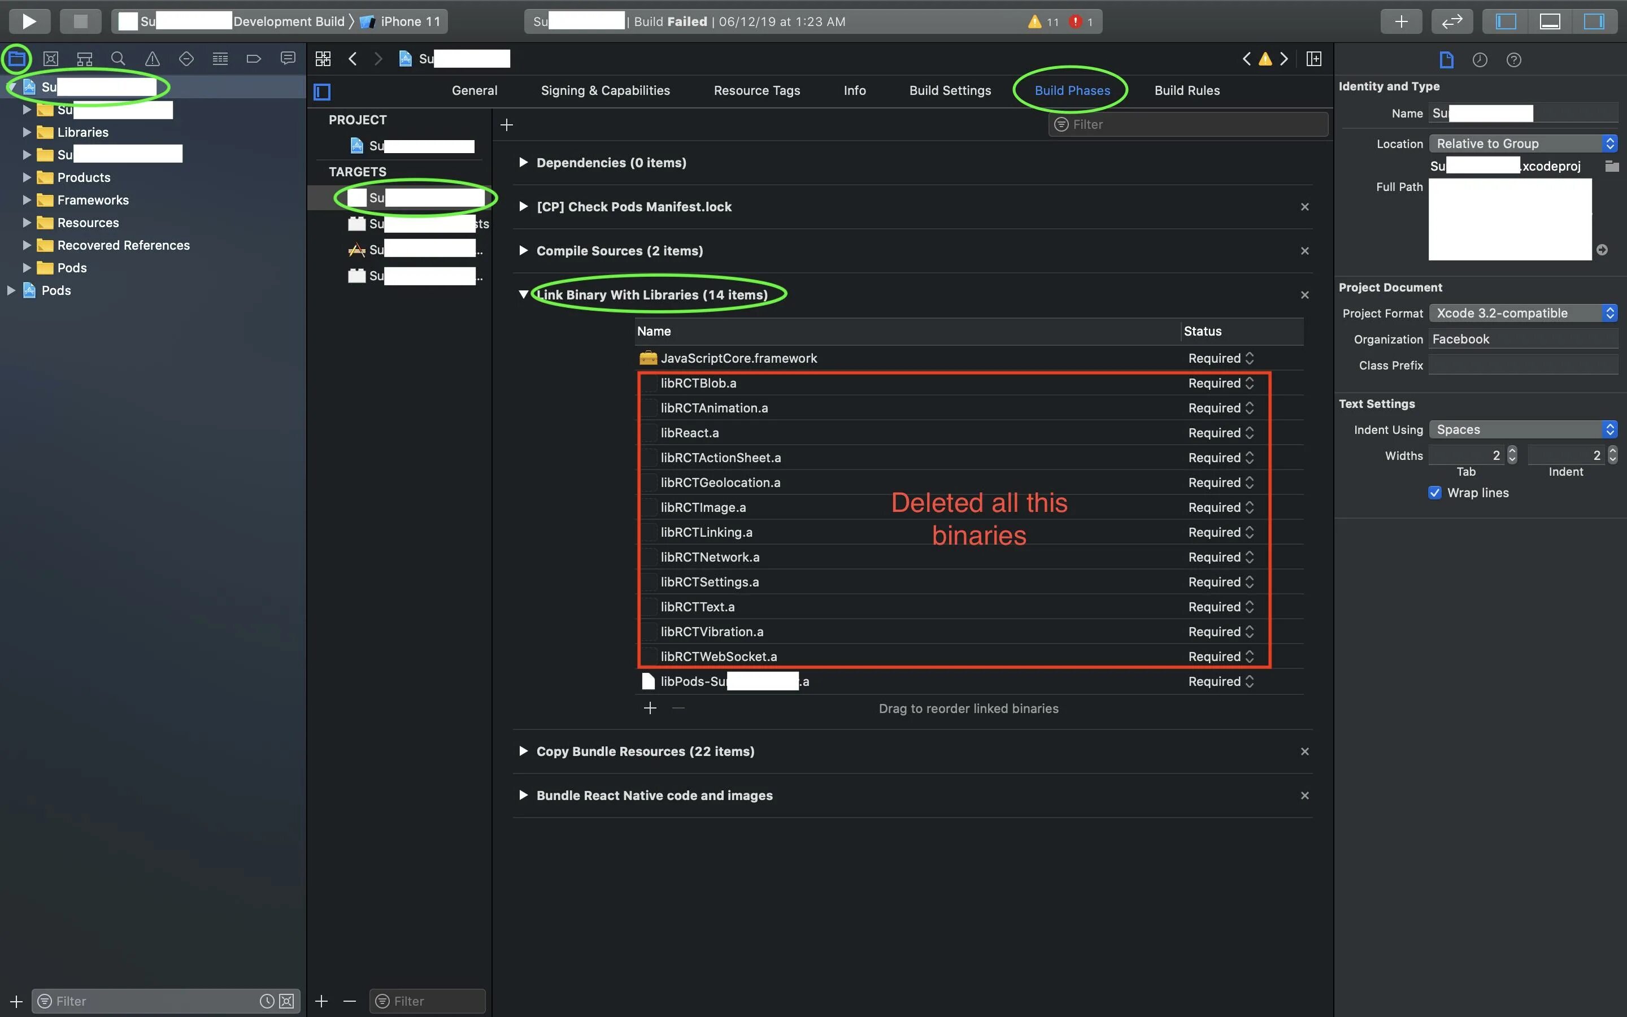
Task: Toggle Wrap lines checkbox in Text Settings
Action: point(1434,492)
